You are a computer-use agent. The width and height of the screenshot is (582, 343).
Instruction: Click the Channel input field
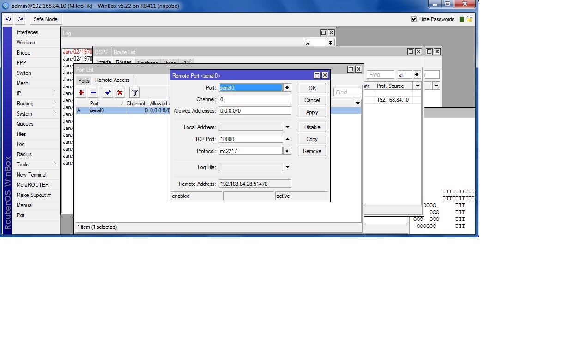pyautogui.click(x=255, y=99)
